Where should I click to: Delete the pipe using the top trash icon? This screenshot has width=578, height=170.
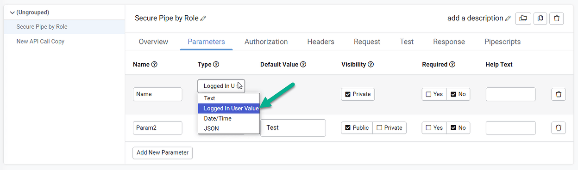point(556,18)
